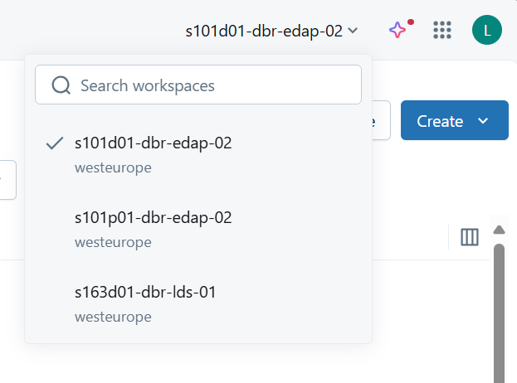The width and height of the screenshot is (517, 383).
Task: Open the Databricks Assistant sparkle icon
Action: pyautogui.click(x=398, y=31)
